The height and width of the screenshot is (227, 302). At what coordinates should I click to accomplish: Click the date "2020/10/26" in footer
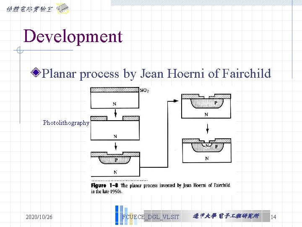pyautogui.click(x=39, y=217)
